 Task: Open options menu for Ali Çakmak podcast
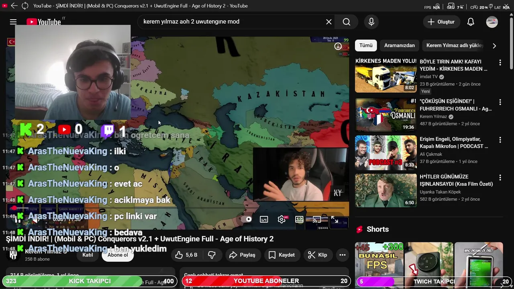(500, 140)
